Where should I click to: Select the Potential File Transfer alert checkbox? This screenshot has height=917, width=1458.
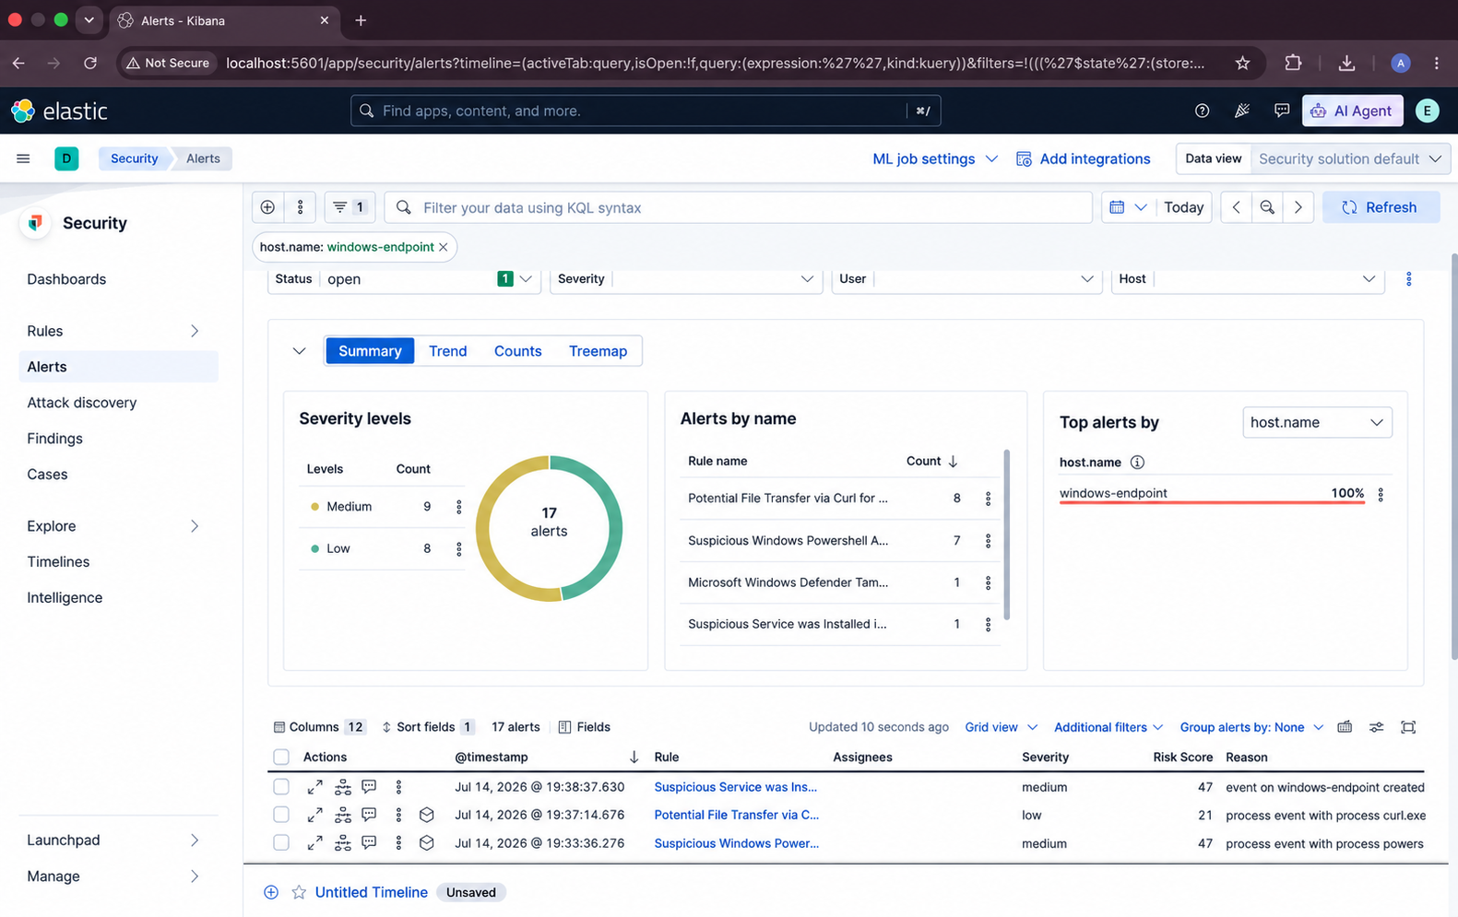pos(281,815)
